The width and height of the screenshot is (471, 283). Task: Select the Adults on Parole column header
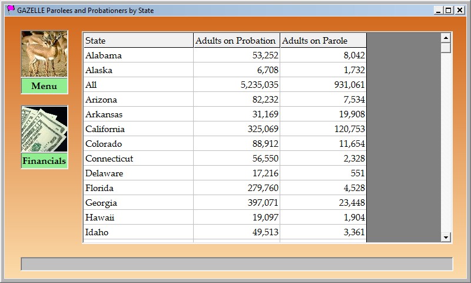tap(323, 41)
